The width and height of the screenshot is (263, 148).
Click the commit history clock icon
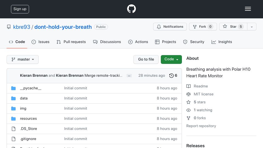171,76
